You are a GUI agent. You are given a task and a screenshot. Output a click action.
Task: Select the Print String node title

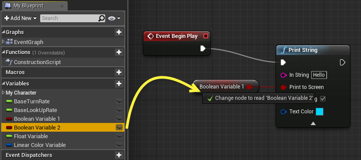tap(303, 50)
